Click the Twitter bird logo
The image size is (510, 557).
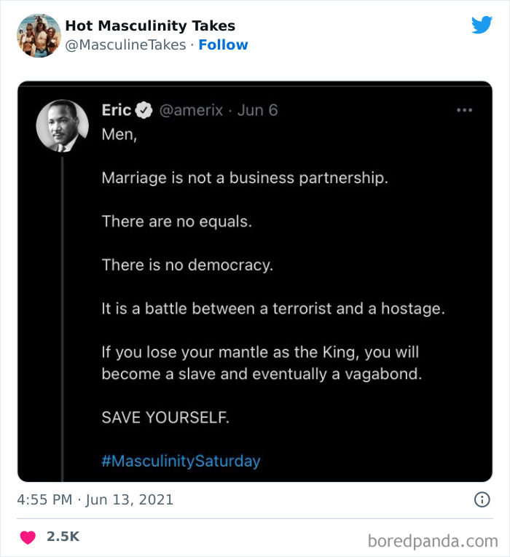[482, 26]
